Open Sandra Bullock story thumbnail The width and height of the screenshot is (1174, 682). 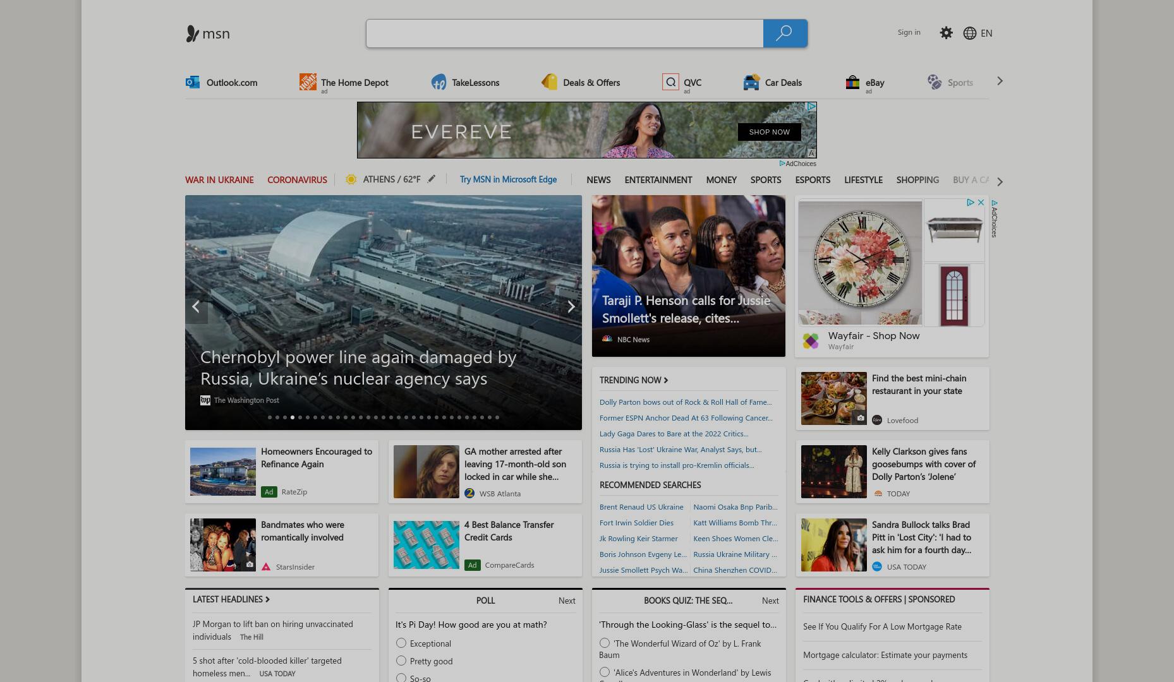click(x=833, y=545)
